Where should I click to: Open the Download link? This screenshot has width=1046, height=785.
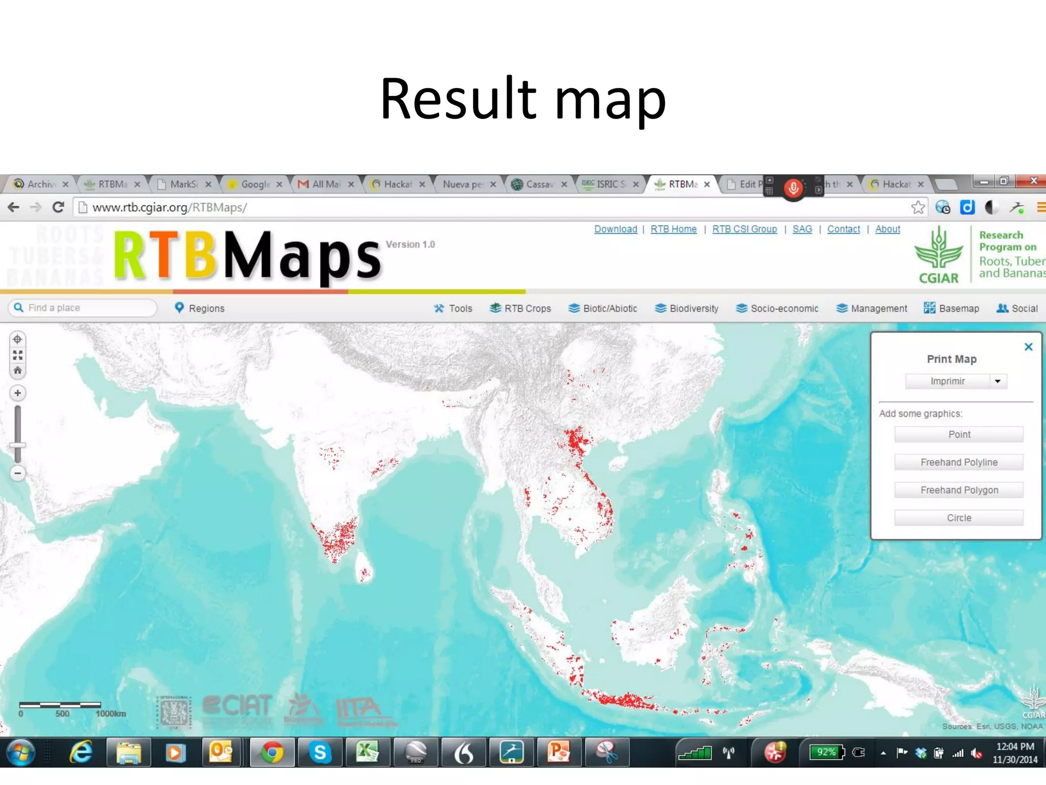click(615, 229)
